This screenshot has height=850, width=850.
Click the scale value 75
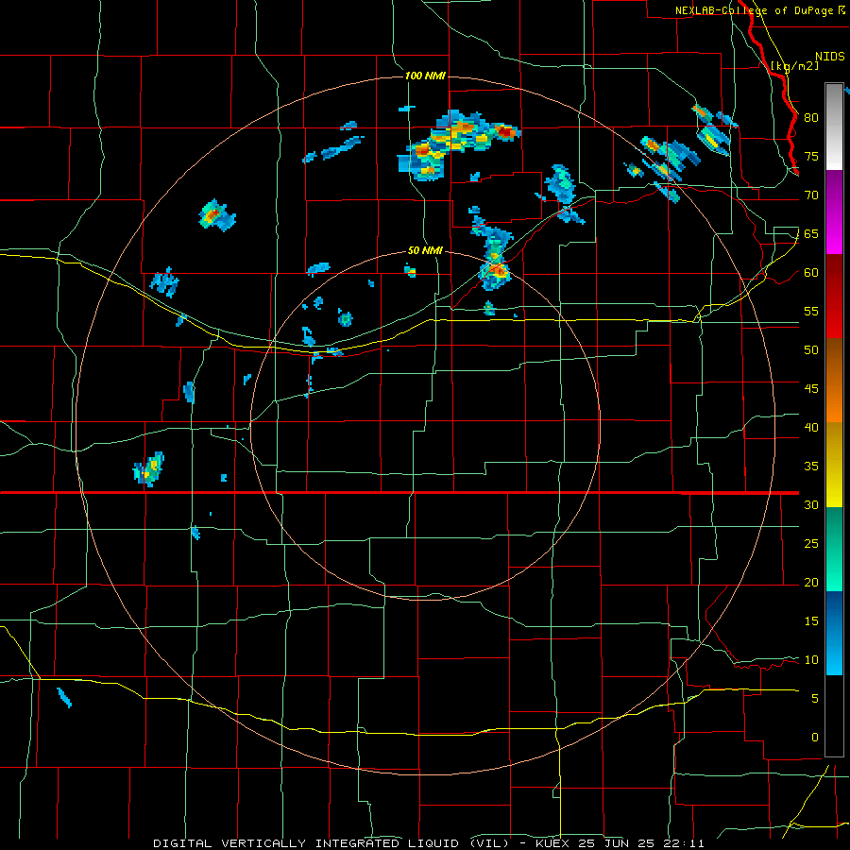point(811,156)
